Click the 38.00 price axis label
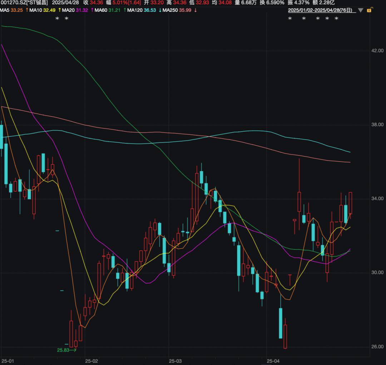The height and width of the screenshot is (365, 386). [377, 125]
